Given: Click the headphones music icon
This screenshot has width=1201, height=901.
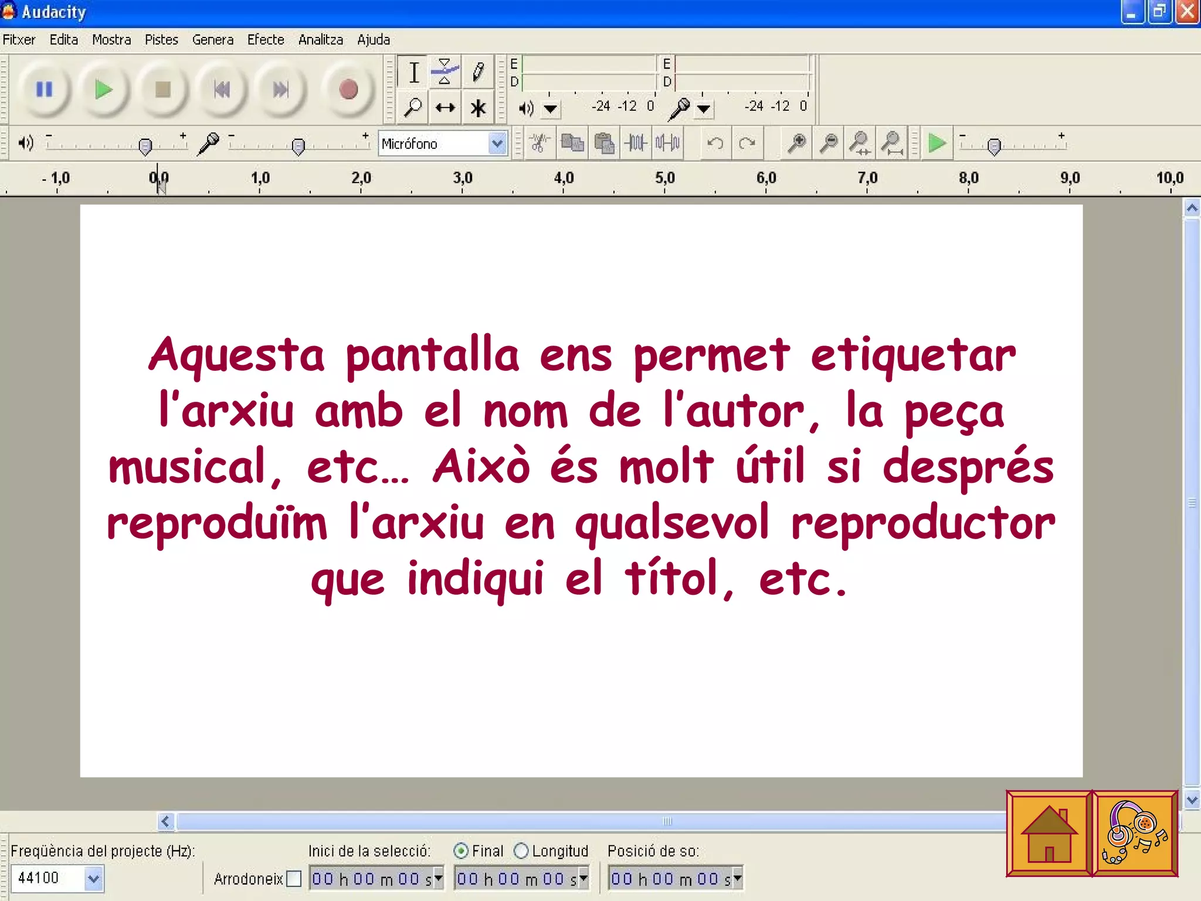Looking at the screenshot, I should [x=1135, y=834].
